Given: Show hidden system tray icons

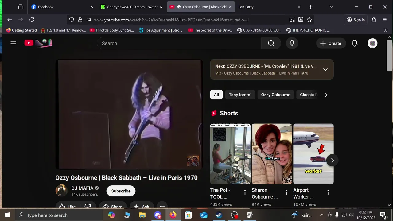Looking at the screenshot, I should pyautogui.click(x=322, y=215).
